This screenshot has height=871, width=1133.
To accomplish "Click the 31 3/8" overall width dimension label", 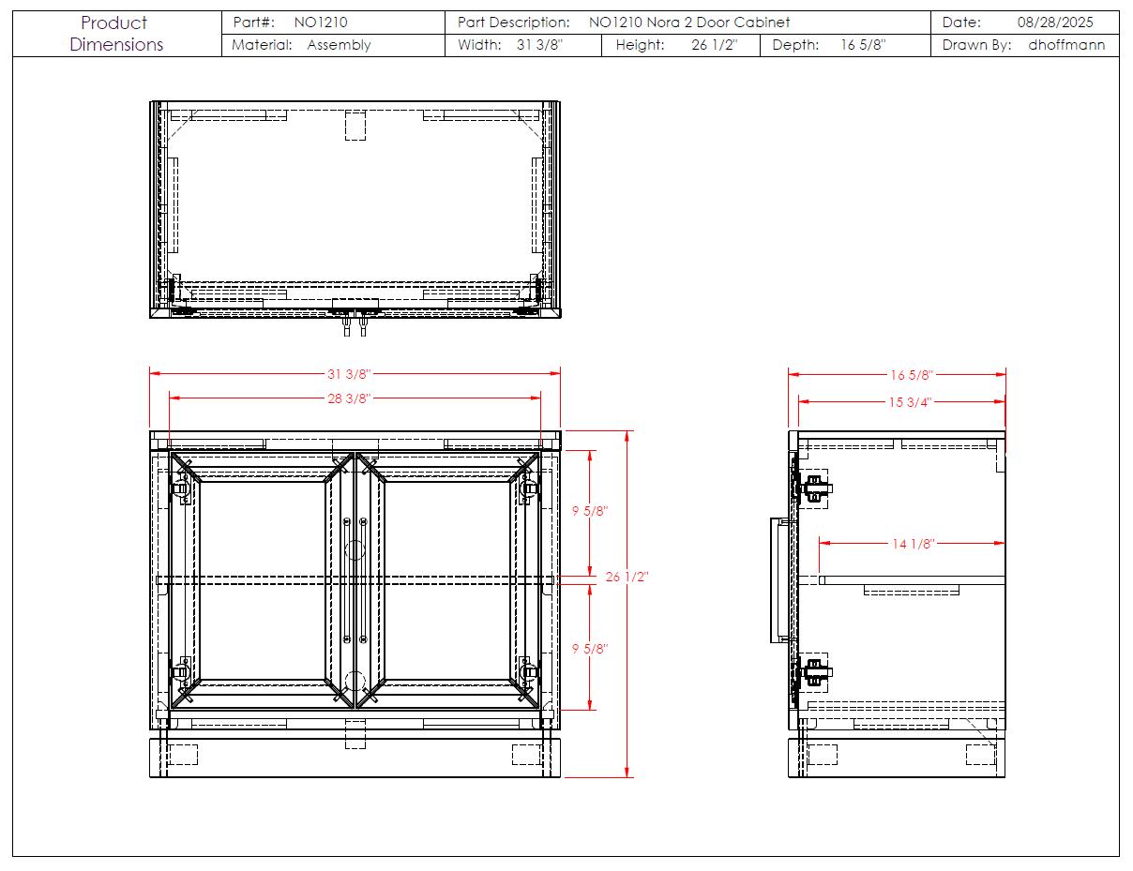I will click(349, 373).
